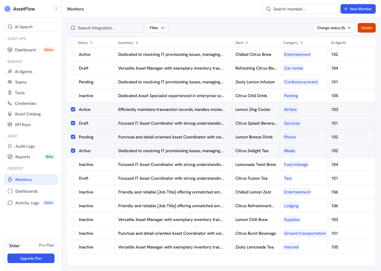The width and height of the screenshot is (381, 271).
Task: Open Dashboard from sidebar icon
Action: (x=10, y=50)
